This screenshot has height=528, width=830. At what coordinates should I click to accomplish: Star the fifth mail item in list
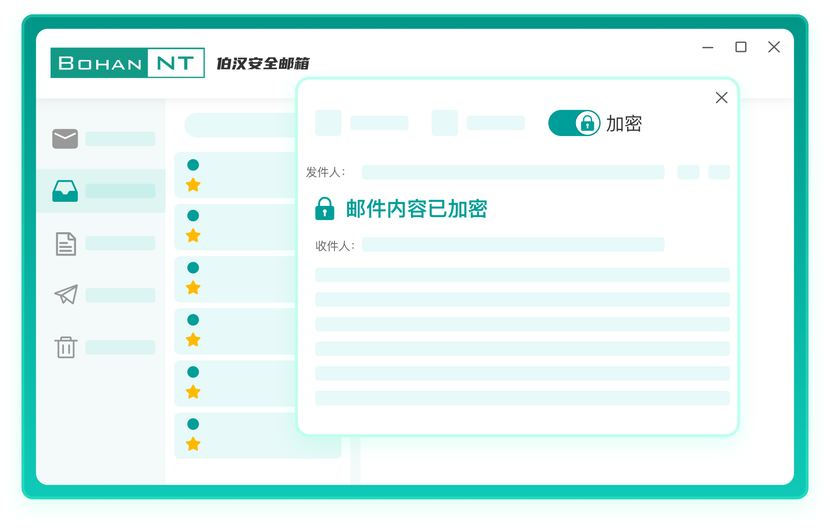pos(193,392)
